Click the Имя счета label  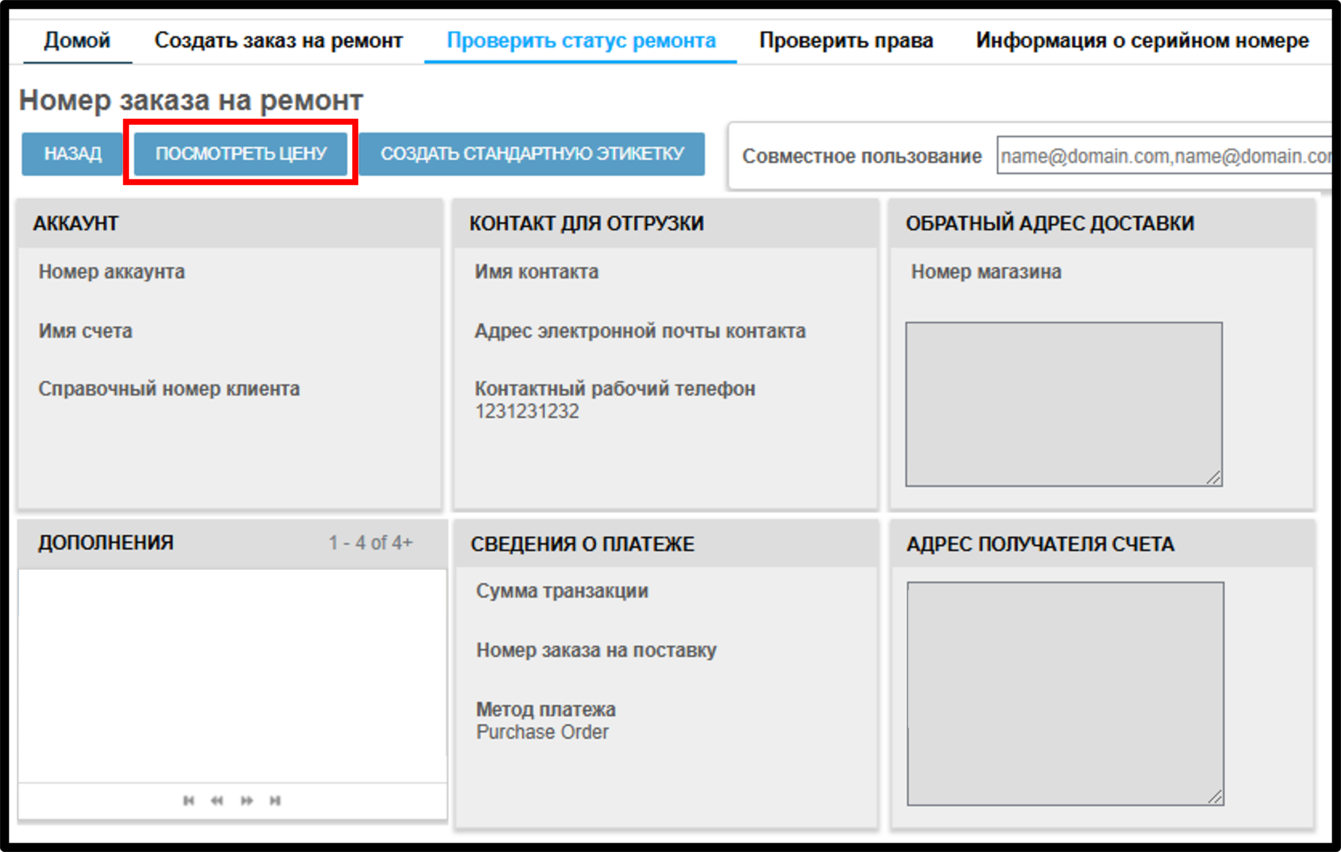pyautogui.click(x=85, y=331)
